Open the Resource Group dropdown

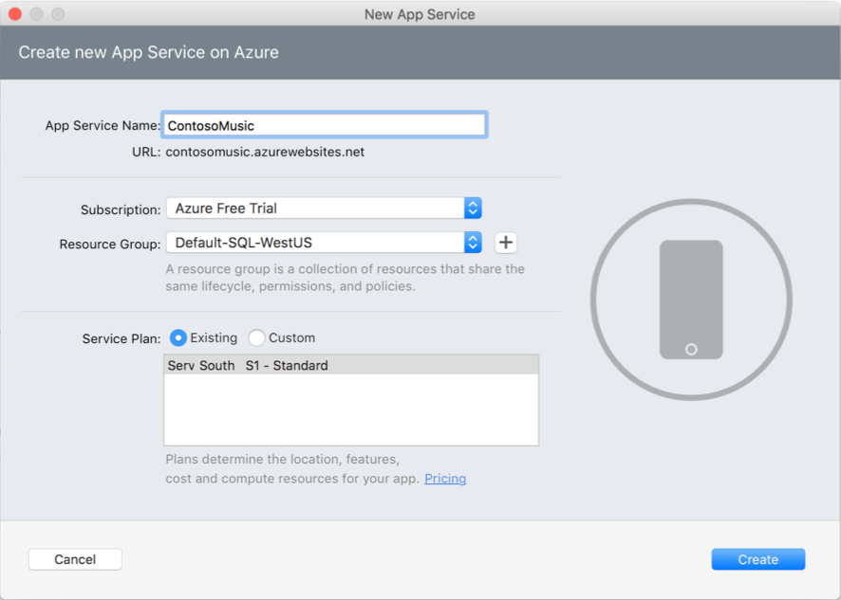click(x=324, y=243)
